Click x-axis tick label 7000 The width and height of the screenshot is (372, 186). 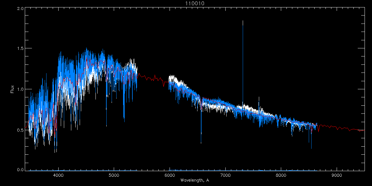coord(225,175)
